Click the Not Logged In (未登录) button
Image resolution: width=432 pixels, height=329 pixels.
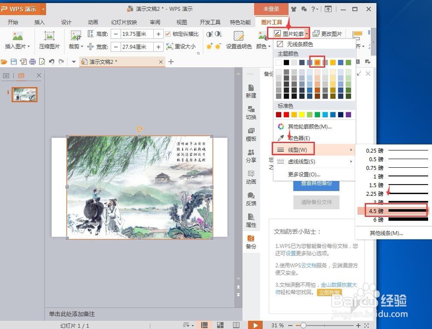(271, 9)
